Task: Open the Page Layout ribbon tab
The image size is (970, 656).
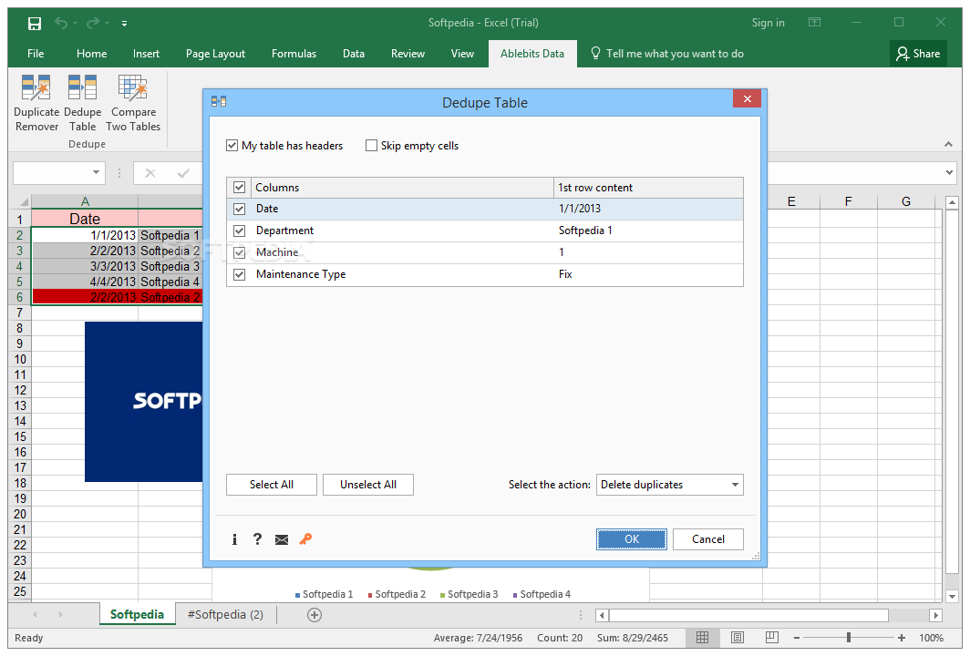Action: (215, 54)
